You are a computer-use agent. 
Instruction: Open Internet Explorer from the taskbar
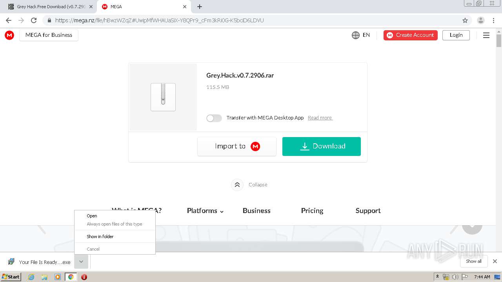31,277
